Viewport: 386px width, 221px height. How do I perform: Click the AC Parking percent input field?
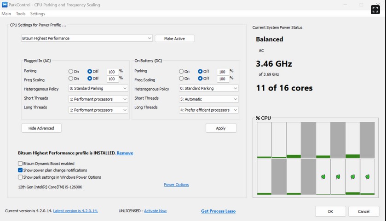112,72
